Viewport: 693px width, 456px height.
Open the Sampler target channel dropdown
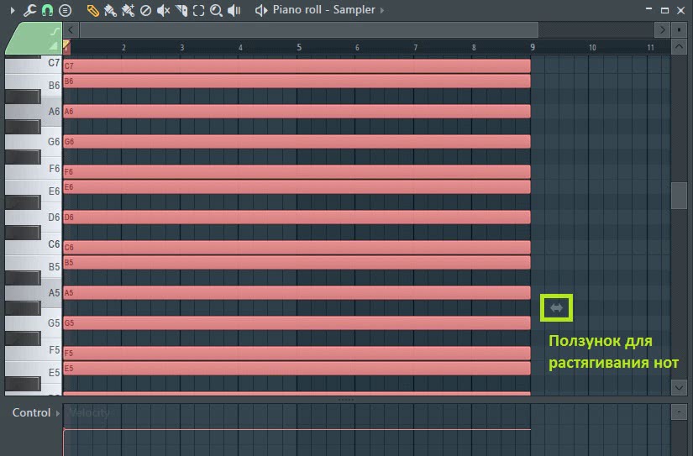[383, 10]
